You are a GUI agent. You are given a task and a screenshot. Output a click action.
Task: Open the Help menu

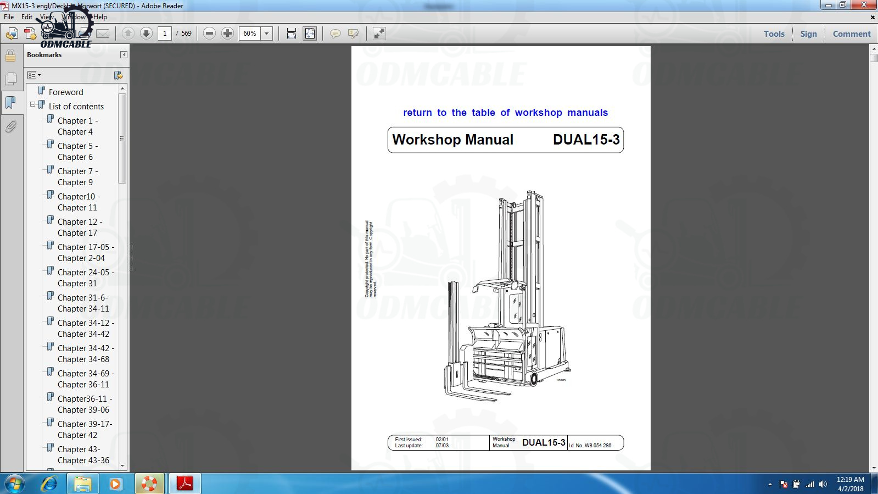[x=100, y=17]
